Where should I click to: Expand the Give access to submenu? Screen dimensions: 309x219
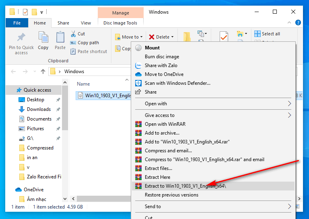[x=289, y=115]
